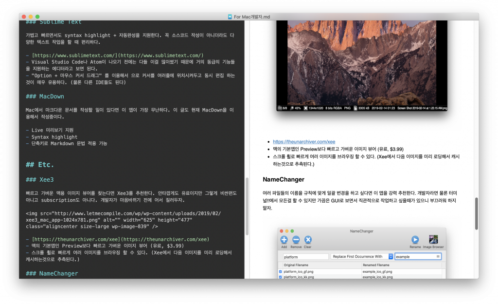Click the ## Etc. heading in editor
Viewport: 498px width, 304px height.
click(x=40, y=164)
